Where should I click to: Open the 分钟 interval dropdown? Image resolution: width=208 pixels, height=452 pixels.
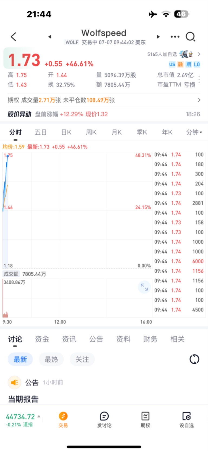pyautogui.click(x=194, y=132)
